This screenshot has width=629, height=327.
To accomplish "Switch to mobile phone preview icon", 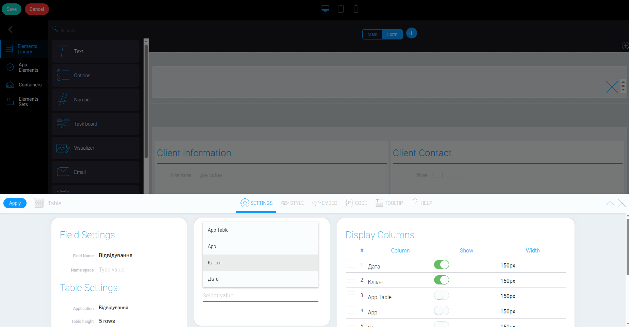I will pyautogui.click(x=356, y=9).
